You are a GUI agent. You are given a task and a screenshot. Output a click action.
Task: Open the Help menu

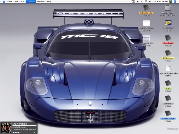click(49, 2)
